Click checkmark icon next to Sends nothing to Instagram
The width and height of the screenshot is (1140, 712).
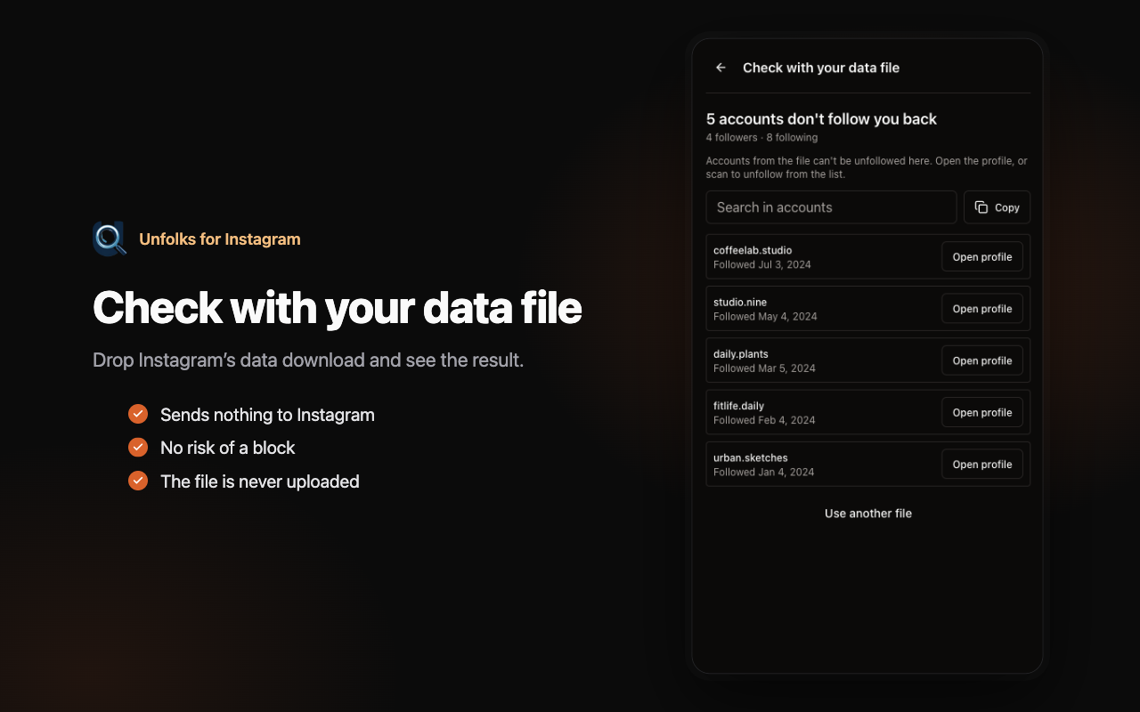pos(138,414)
